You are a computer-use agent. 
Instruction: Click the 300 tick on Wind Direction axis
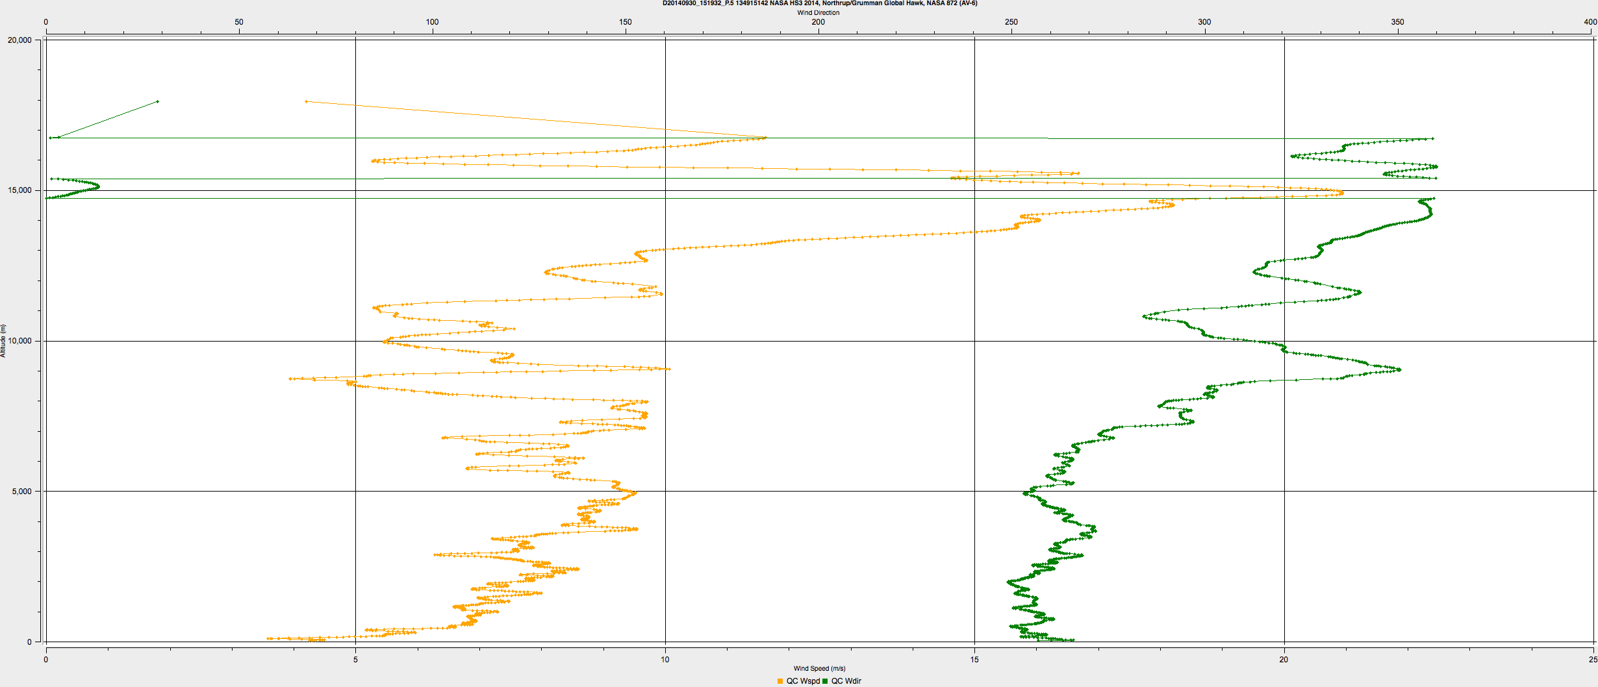tap(1204, 22)
